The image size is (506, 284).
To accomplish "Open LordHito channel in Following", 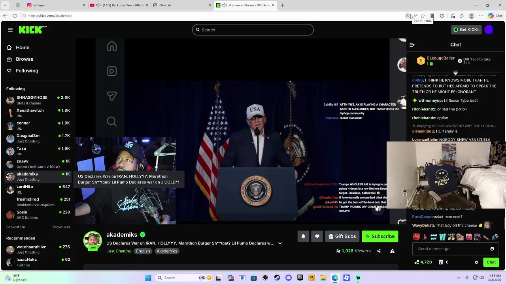I will pos(38,189).
